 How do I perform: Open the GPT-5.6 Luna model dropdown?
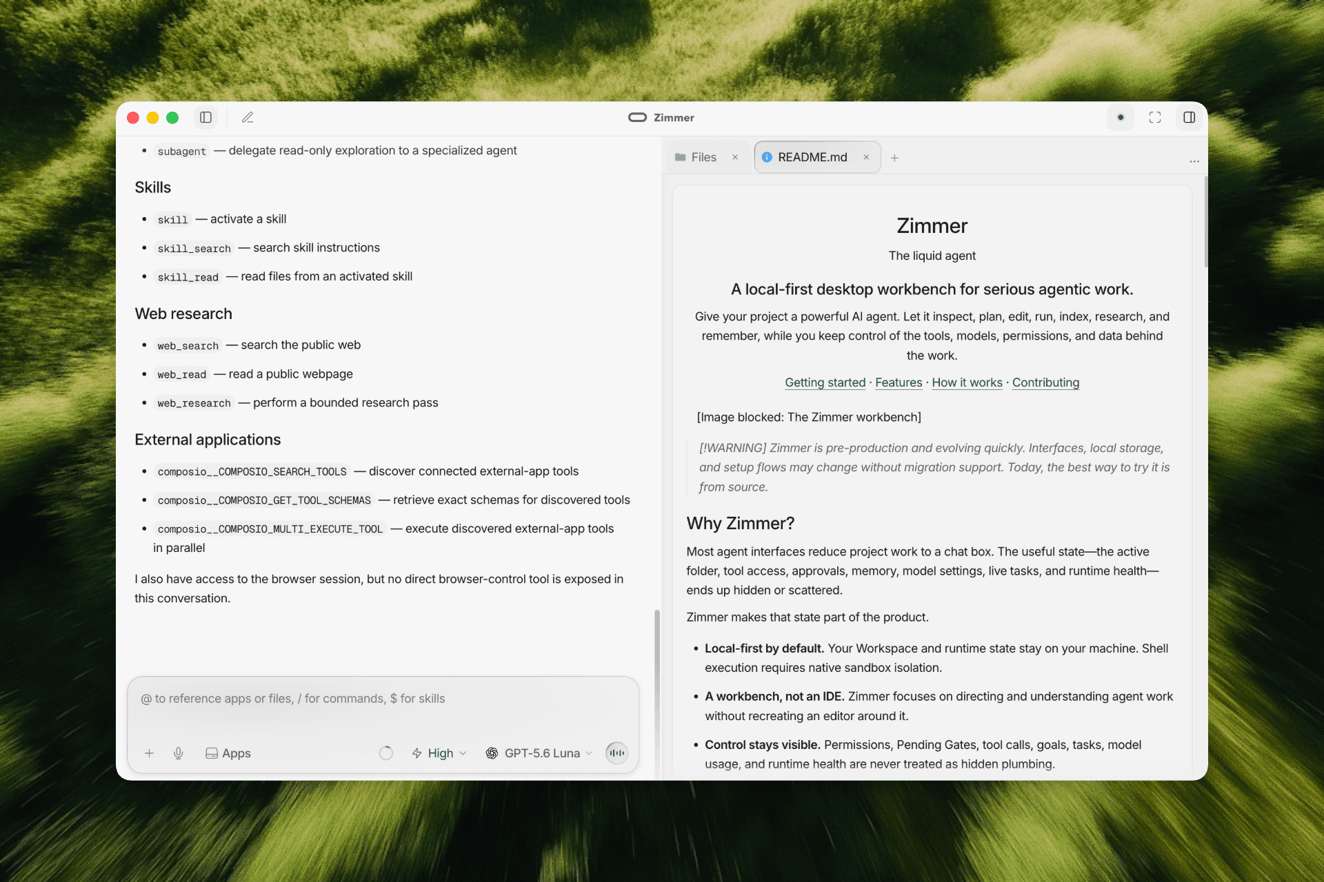[539, 753]
